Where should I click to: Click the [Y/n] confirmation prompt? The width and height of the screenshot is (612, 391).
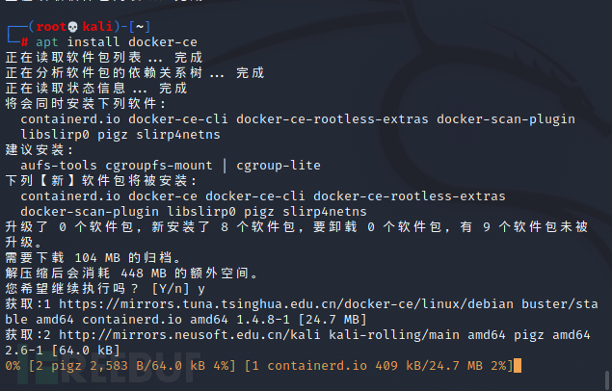point(171,289)
